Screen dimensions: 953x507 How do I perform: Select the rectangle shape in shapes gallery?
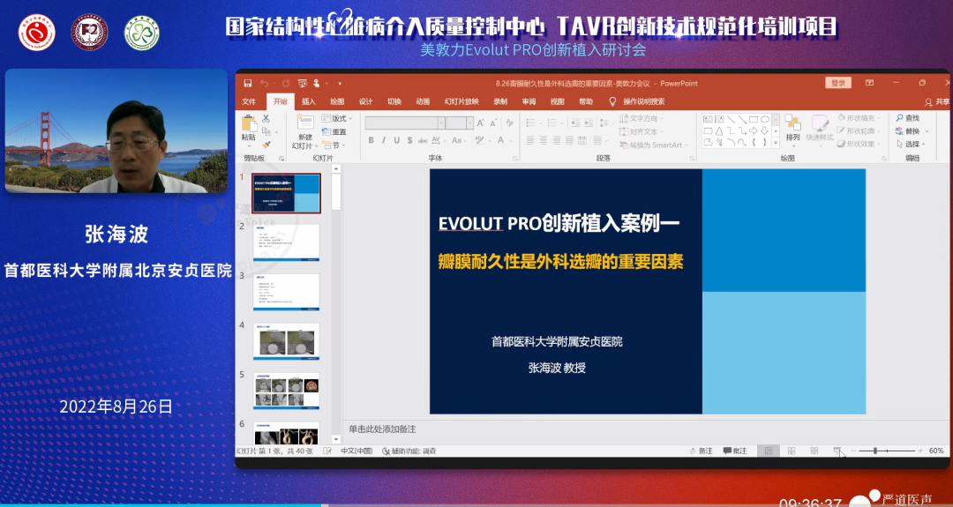pyautogui.click(x=753, y=119)
